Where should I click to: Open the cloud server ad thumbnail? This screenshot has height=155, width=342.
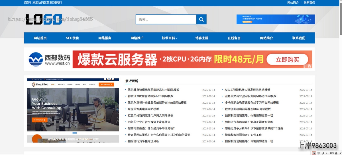point(275,19)
